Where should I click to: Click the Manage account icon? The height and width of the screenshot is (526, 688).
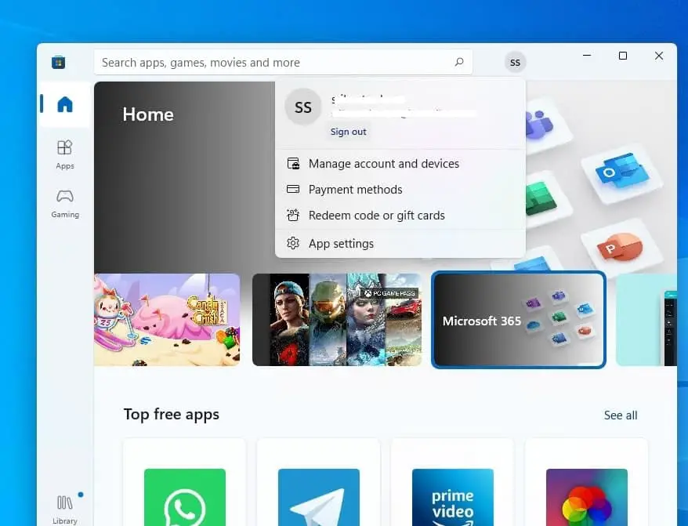click(x=293, y=164)
